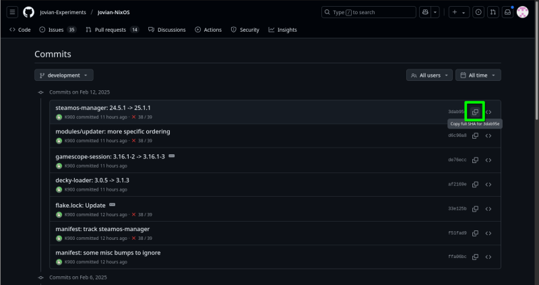Switch to the Issues tab
Viewport: 539px width, 285px height.
pos(57,30)
